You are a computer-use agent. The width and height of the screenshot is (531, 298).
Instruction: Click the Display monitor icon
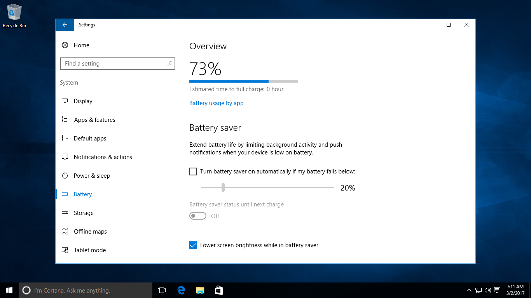(x=65, y=101)
